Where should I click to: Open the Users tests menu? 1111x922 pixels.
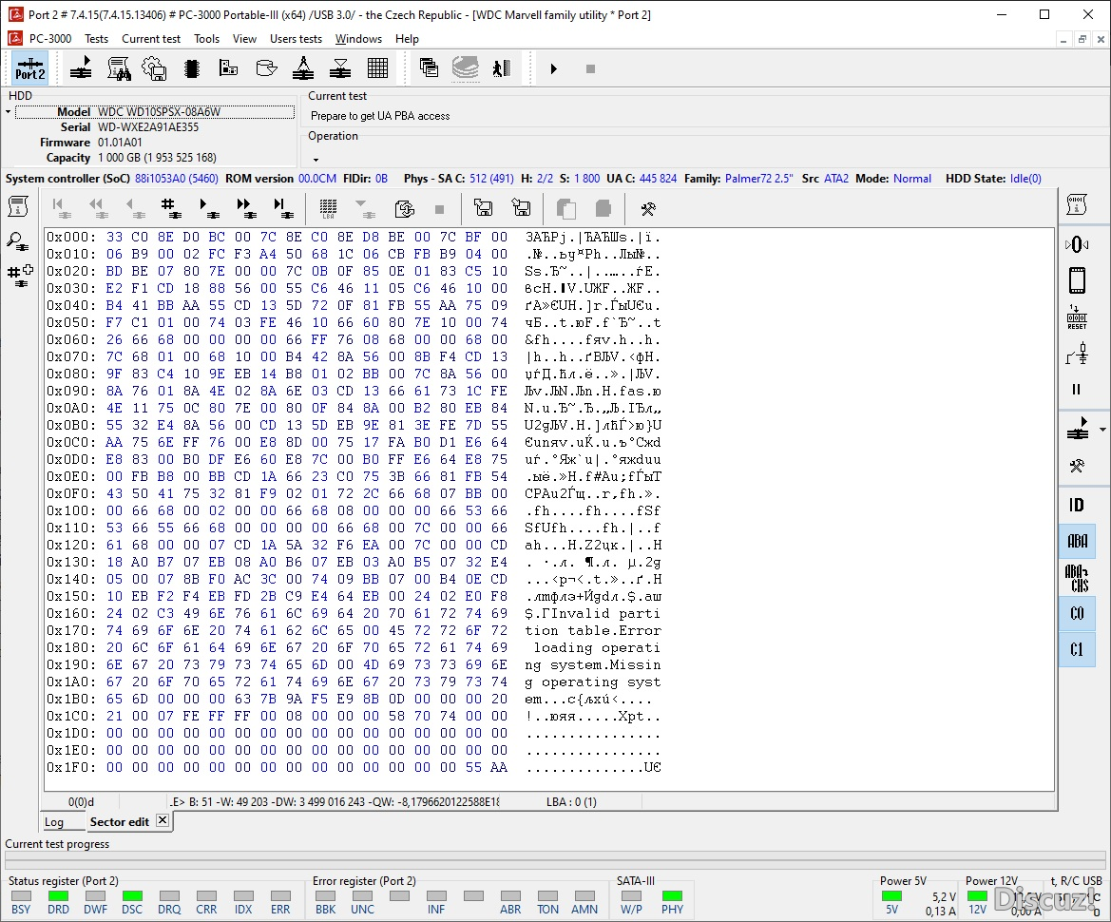[x=296, y=39]
